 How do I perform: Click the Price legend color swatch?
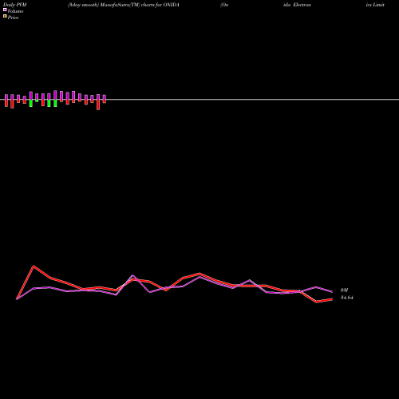[x=5, y=16]
